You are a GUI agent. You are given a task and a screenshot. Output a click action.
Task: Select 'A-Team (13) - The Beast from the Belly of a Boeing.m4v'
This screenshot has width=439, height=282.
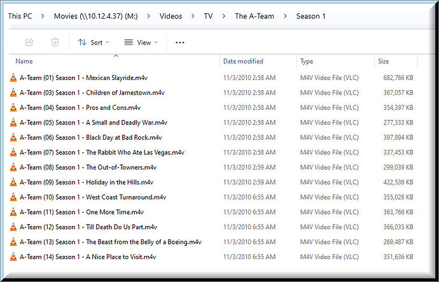tap(111, 242)
